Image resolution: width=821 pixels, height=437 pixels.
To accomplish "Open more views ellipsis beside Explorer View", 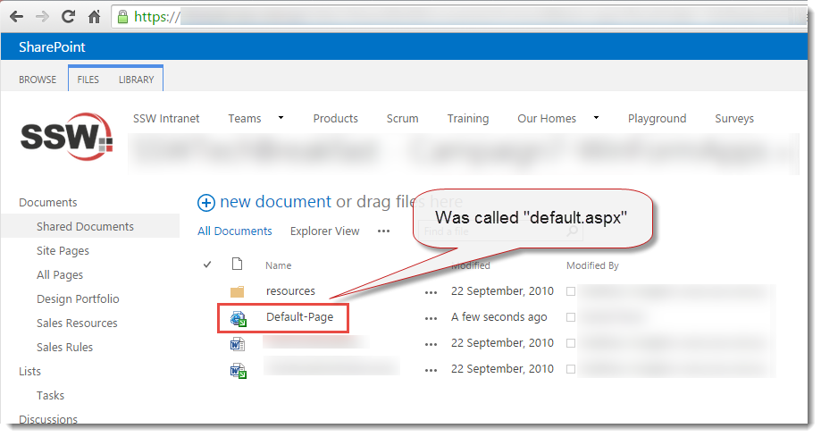I will [383, 231].
